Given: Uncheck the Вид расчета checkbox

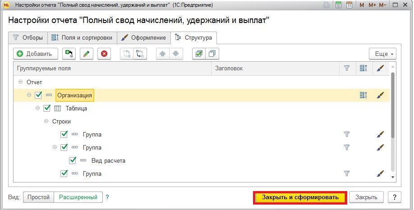Looking at the screenshot, I should (x=72, y=160).
